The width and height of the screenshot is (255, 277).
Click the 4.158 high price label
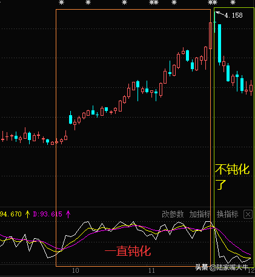point(233,15)
